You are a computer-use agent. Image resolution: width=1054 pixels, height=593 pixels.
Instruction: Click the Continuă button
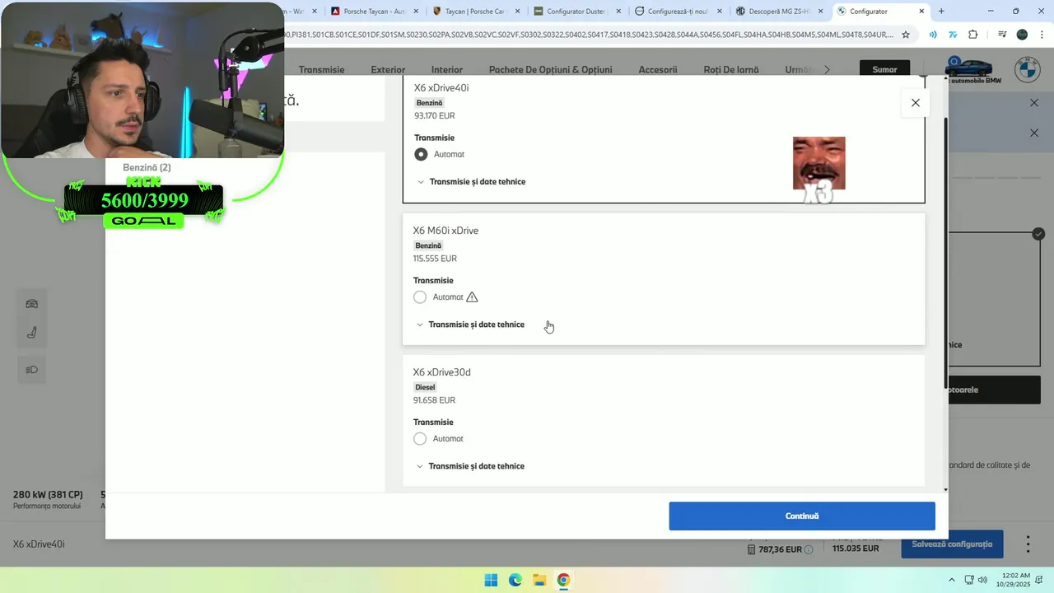[802, 516]
